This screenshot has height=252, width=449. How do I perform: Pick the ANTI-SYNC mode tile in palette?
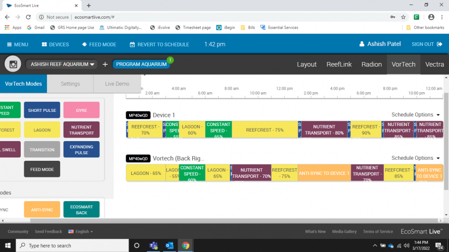tap(42, 210)
